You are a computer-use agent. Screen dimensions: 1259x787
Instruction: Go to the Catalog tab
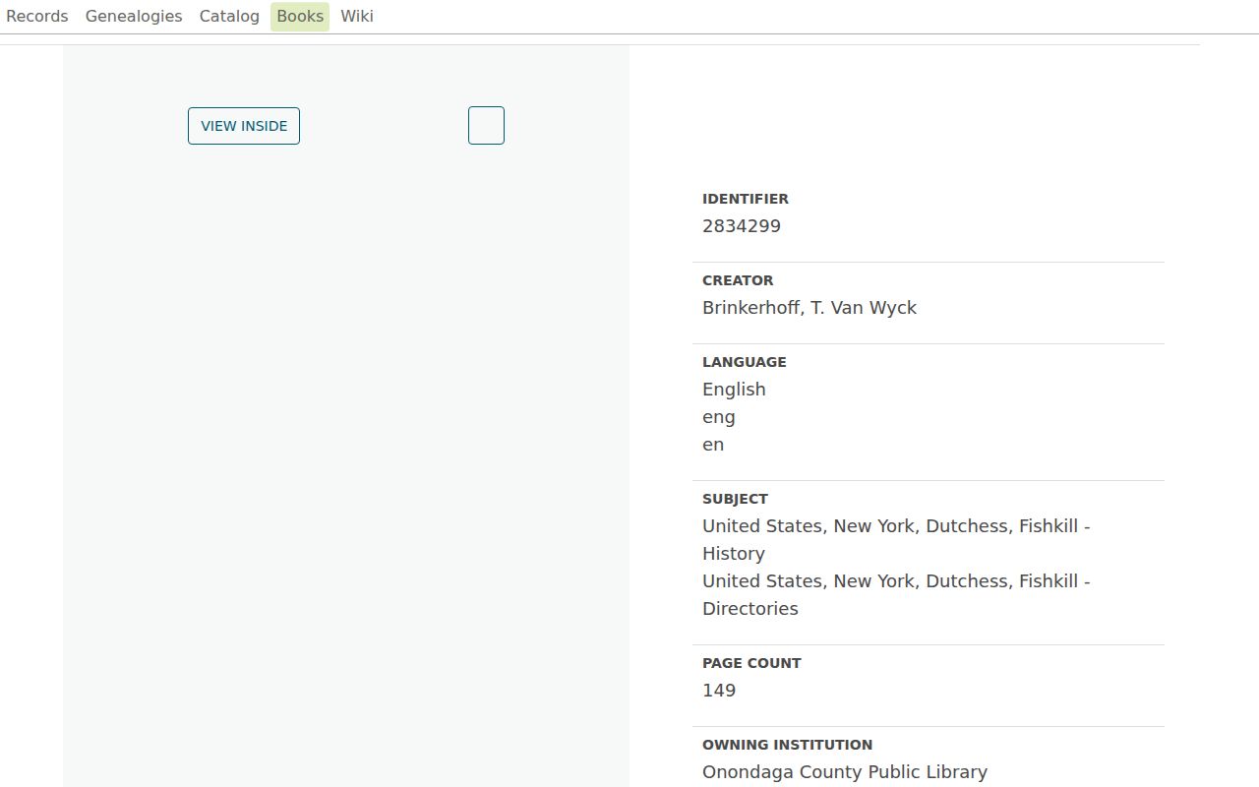pyautogui.click(x=229, y=17)
